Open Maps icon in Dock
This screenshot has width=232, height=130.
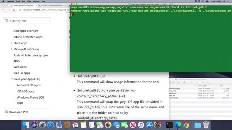tap(100, 125)
